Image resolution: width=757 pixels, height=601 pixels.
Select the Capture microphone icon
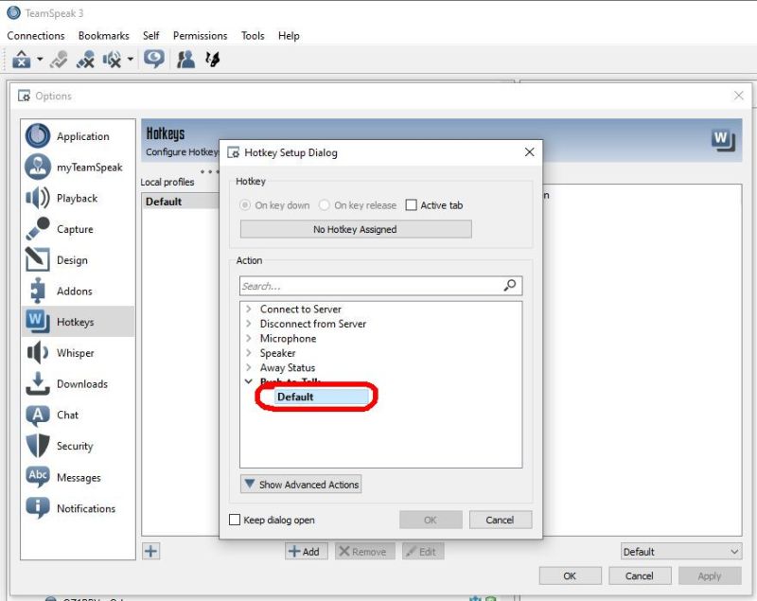click(x=38, y=229)
